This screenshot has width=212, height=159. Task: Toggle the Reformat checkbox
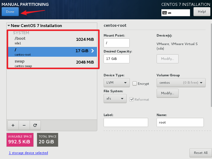[x=131, y=99]
